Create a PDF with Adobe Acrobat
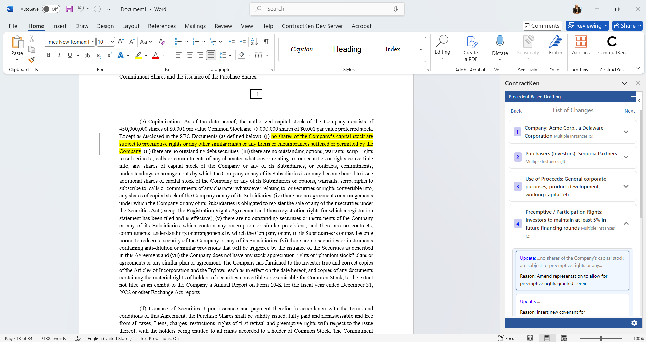Screen dimensions: 646x342 (471, 49)
